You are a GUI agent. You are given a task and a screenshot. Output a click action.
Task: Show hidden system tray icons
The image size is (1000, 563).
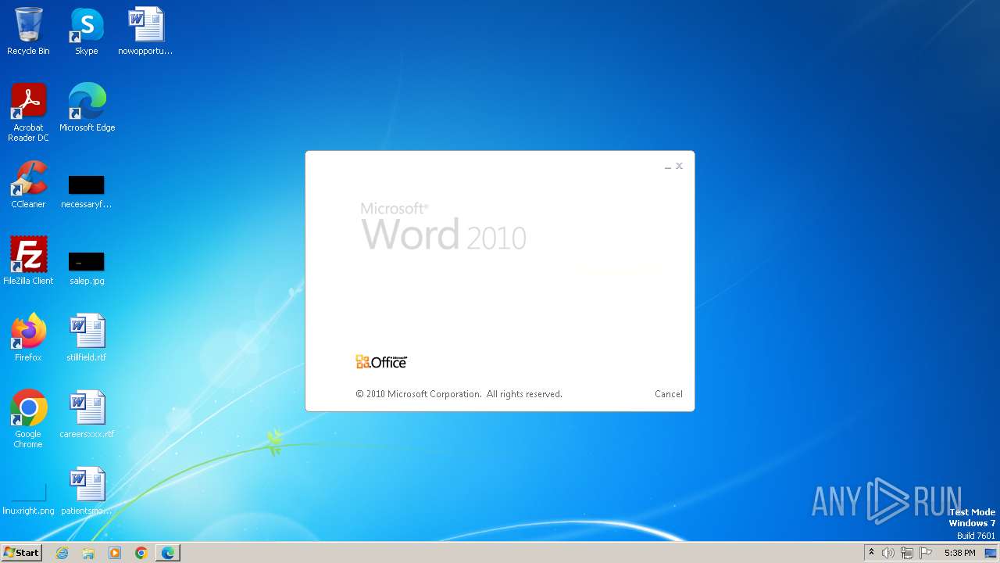(871, 553)
